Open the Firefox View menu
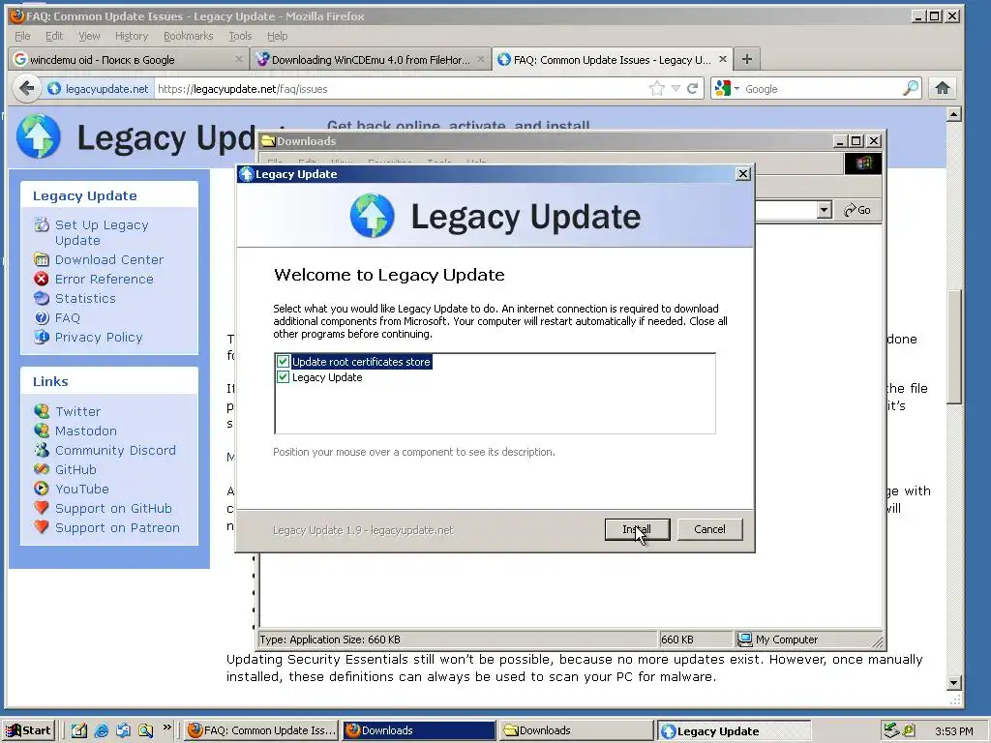The width and height of the screenshot is (991, 743). [89, 36]
